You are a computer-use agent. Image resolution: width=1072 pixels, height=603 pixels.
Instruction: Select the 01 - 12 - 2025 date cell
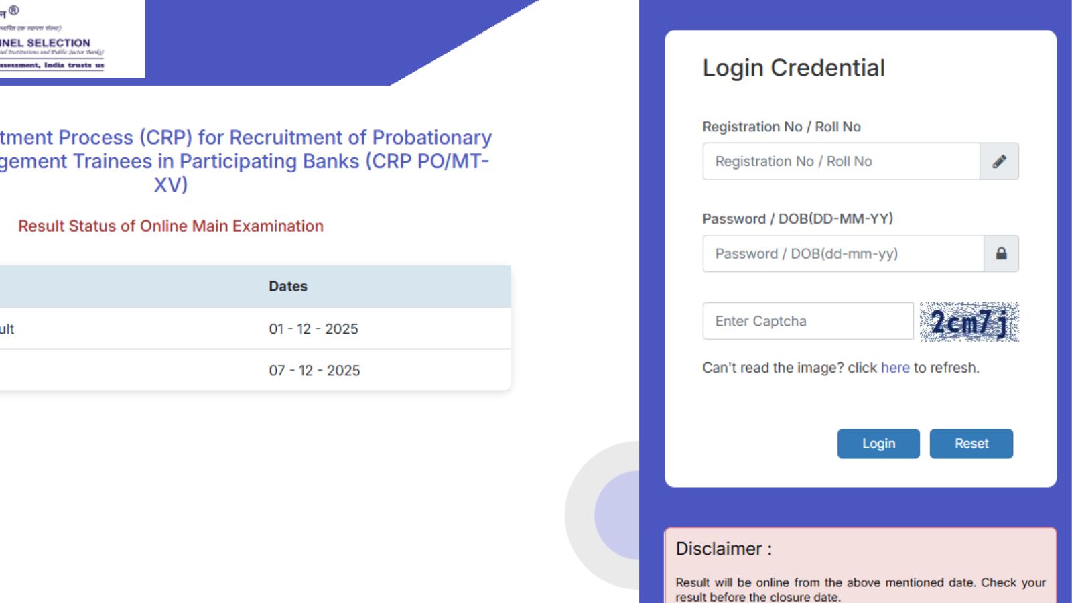[314, 329]
